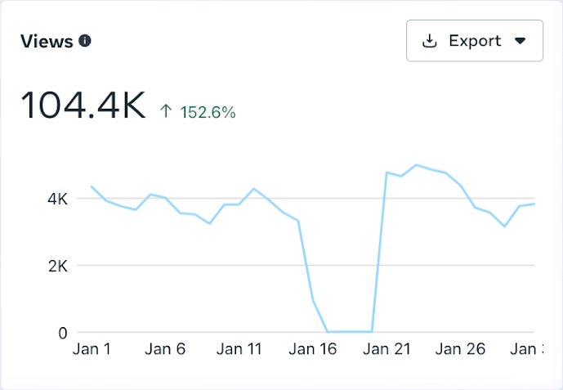Click the 0 y-axis label
Viewport: 563px width, 390px height.
(x=61, y=333)
